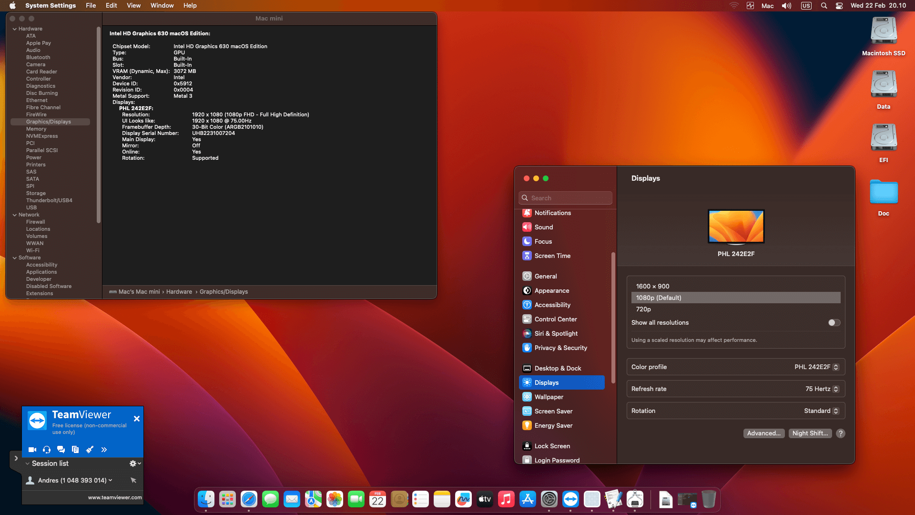This screenshot has height=515, width=915.
Task: Open Wallpaper settings
Action: [x=561, y=397]
